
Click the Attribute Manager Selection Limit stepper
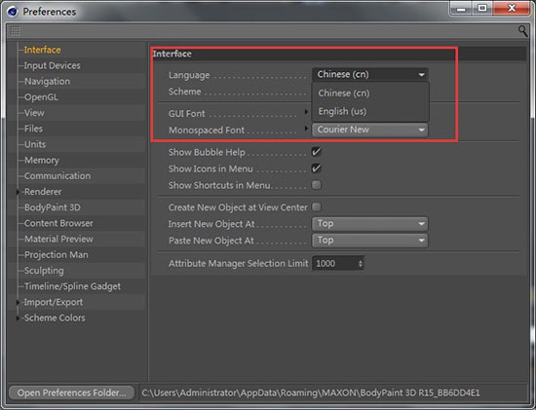click(x=361, y=263)
